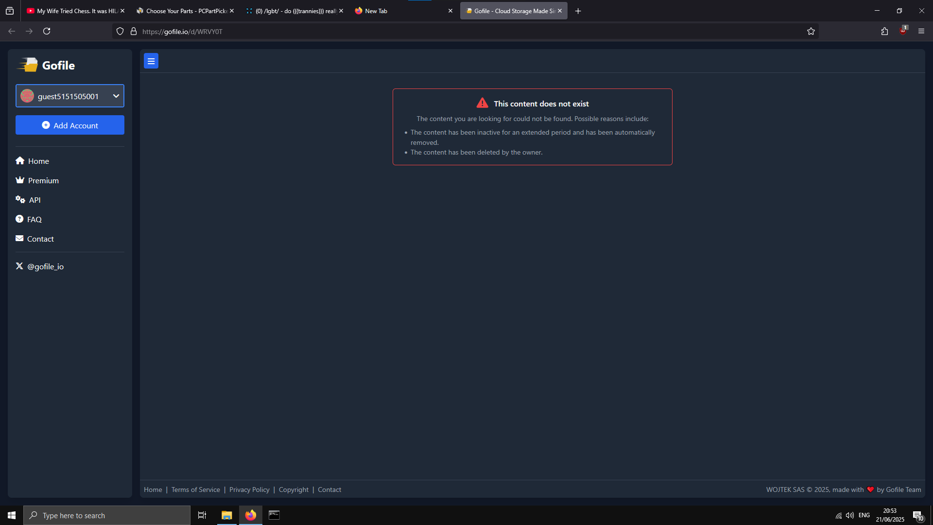Image resolution: width=933 pixels, height=525 pixels.
Task: Open Terms of Service footer link
Action: 196,490
